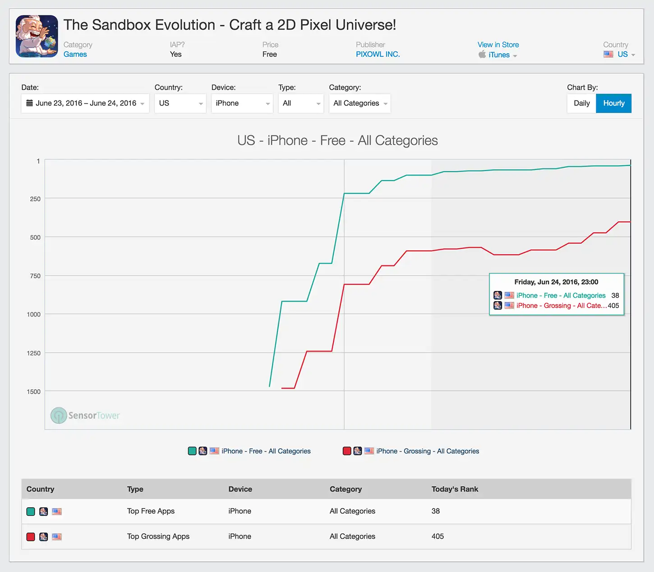
Task: Sort by Country column header
Action: (x=40, y=489)
